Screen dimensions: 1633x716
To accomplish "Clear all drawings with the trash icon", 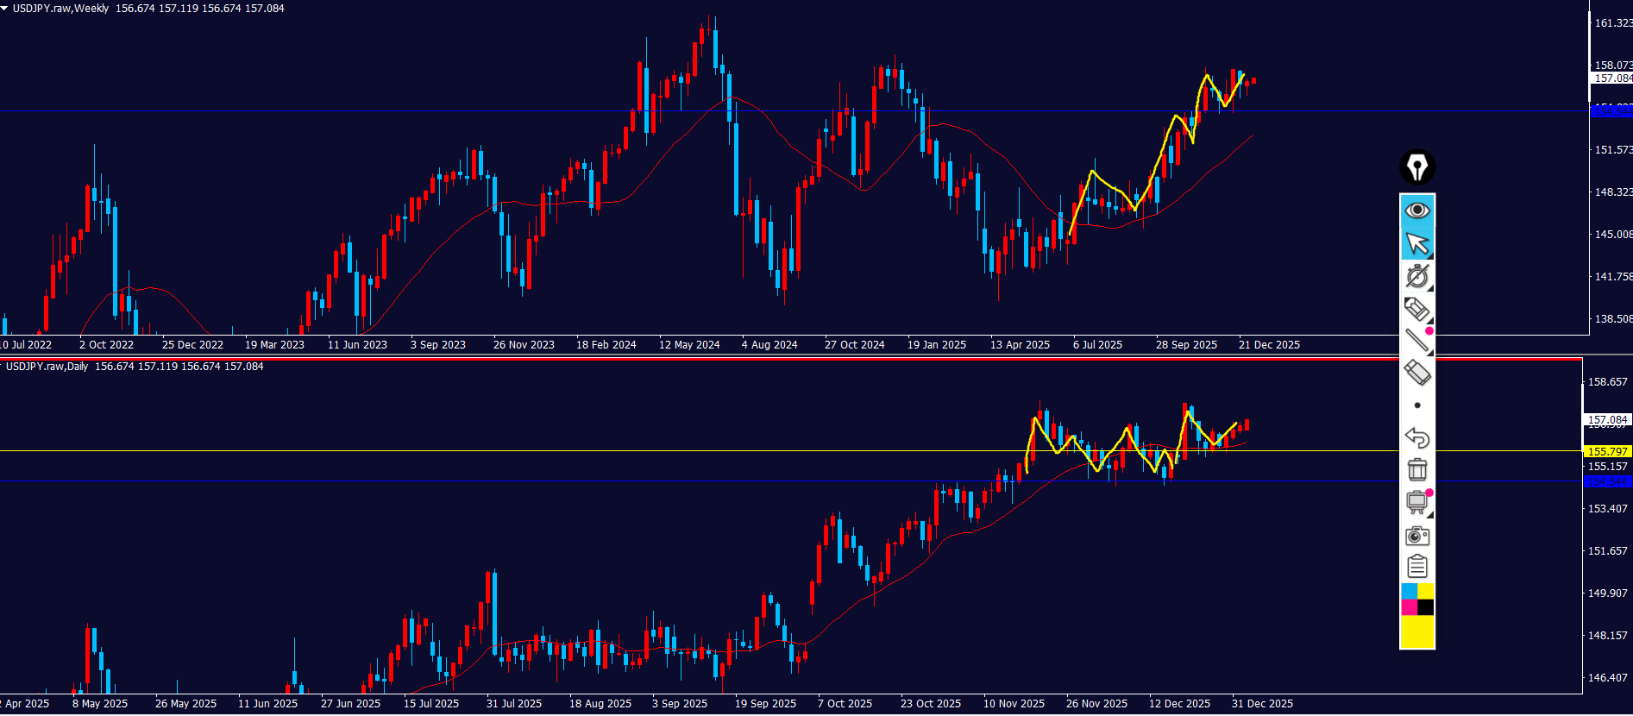I will point(1416,469).
